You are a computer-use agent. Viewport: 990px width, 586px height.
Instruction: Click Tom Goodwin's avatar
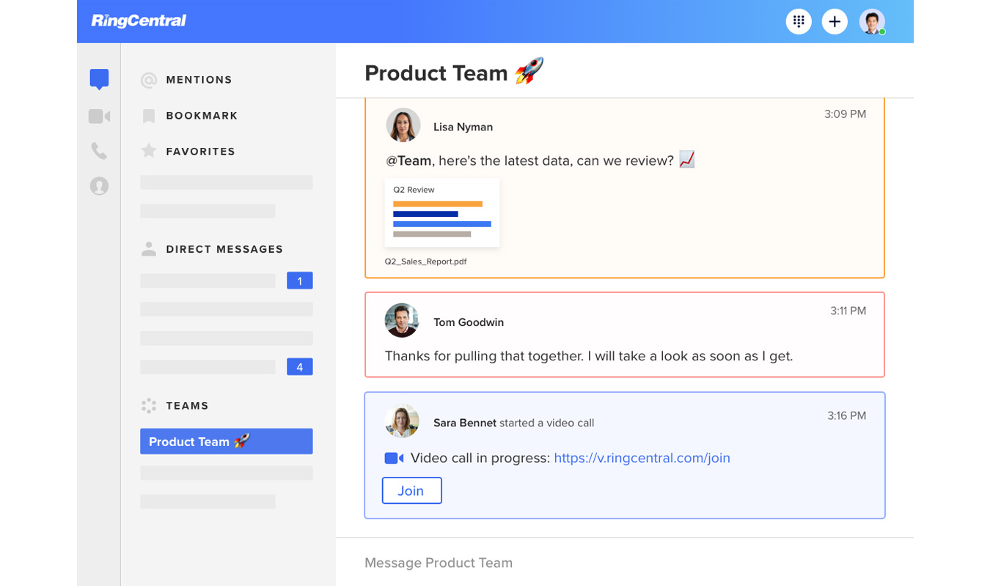[x=402, y=320]
